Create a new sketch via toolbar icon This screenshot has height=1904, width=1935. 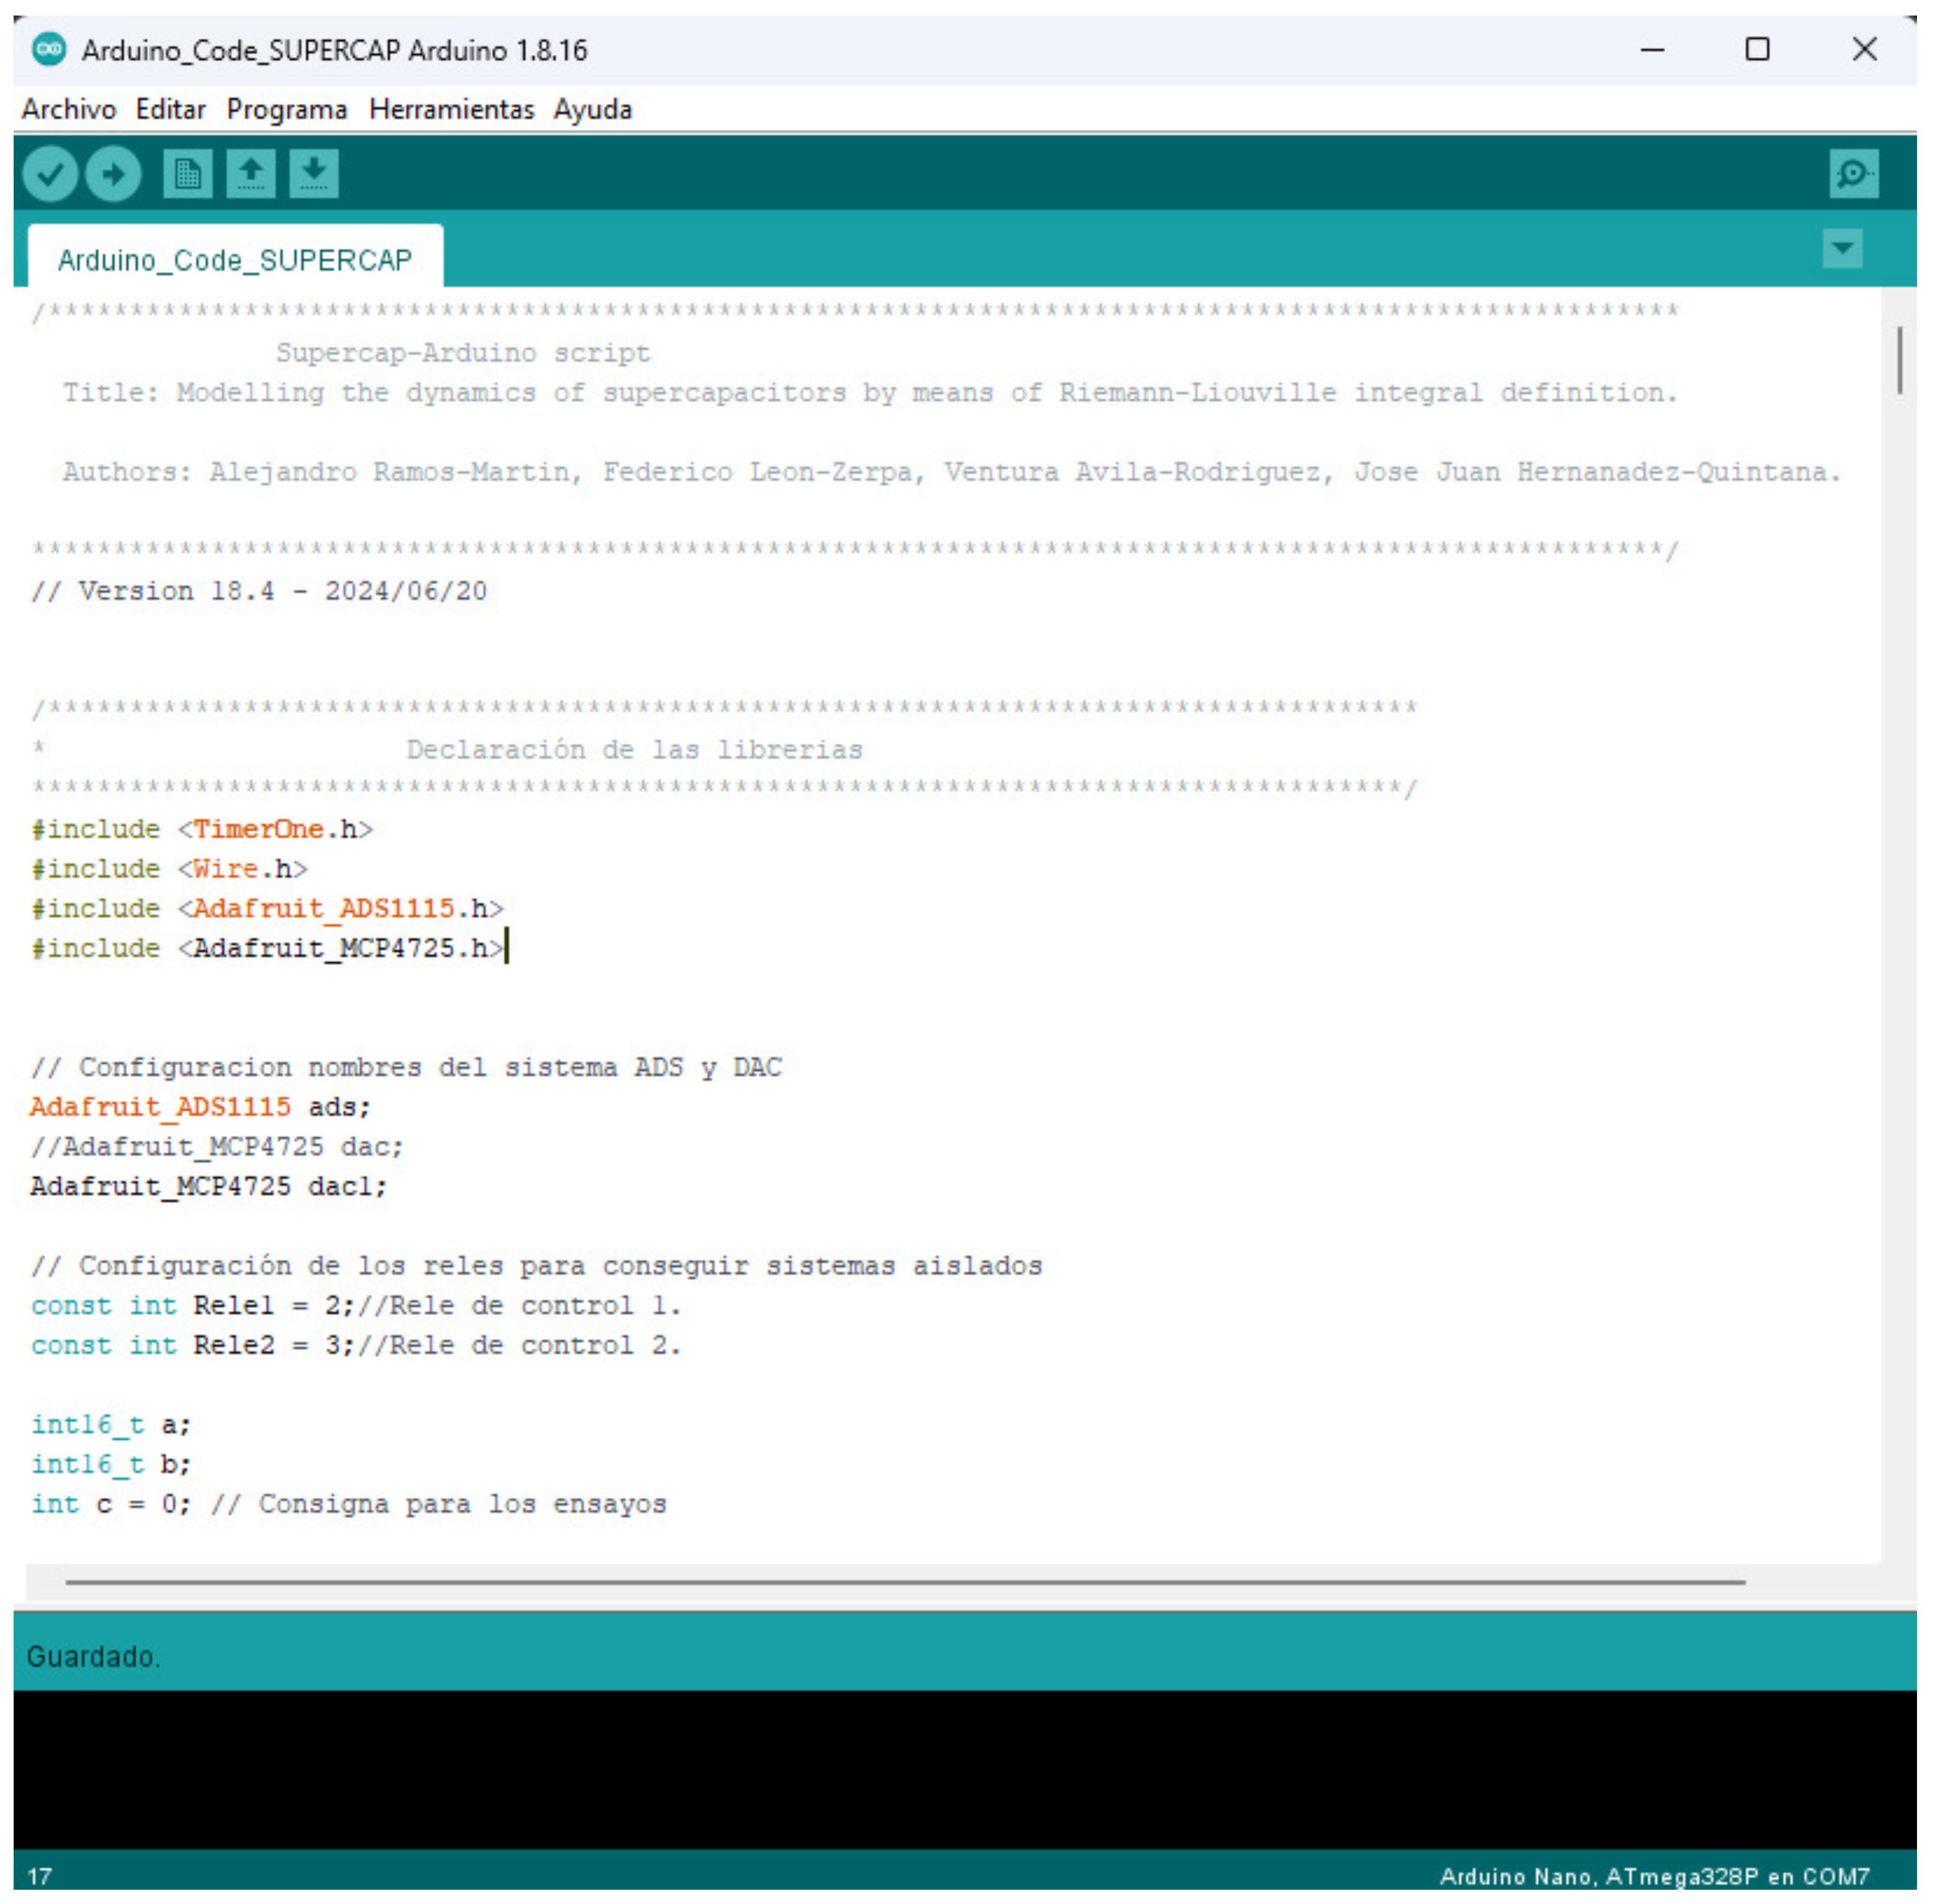point(187,174)
